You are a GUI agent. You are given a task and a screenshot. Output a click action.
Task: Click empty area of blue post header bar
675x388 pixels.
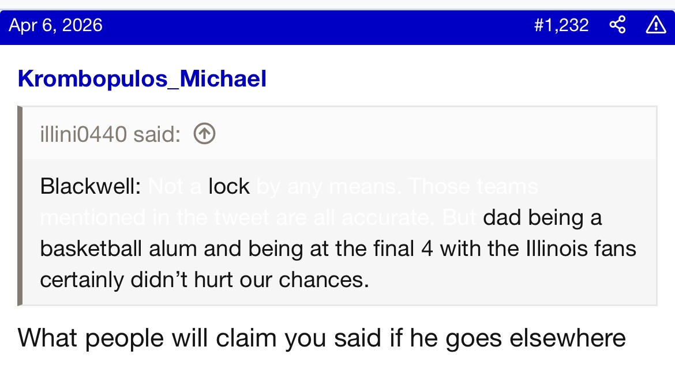(x=317, y=25)
